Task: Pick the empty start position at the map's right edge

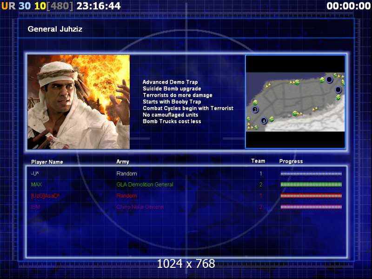Action: point(338,90)
